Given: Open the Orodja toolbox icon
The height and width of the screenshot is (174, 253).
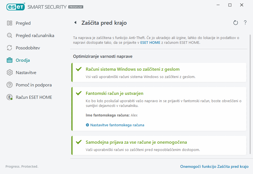Looking at the screenshot, I should pyautogui.click(x=10, y=60).
